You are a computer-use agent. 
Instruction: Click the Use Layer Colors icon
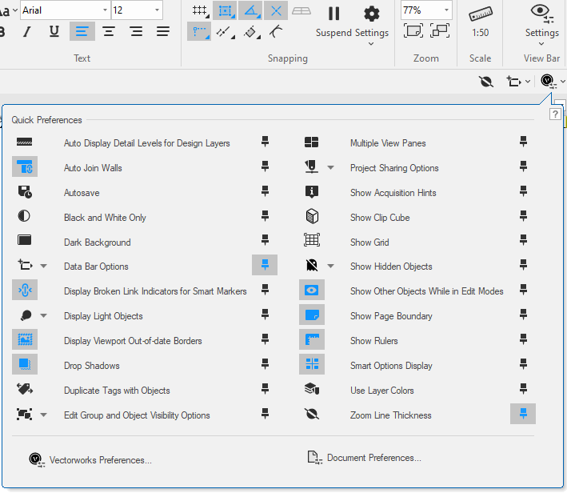click(312, 390)
